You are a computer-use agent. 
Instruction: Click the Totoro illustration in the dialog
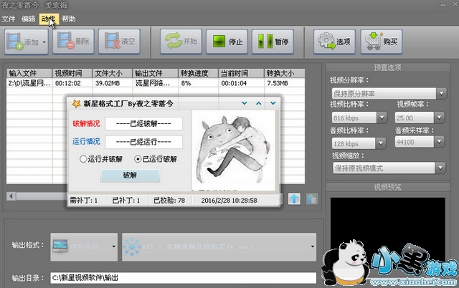point(233,150)
